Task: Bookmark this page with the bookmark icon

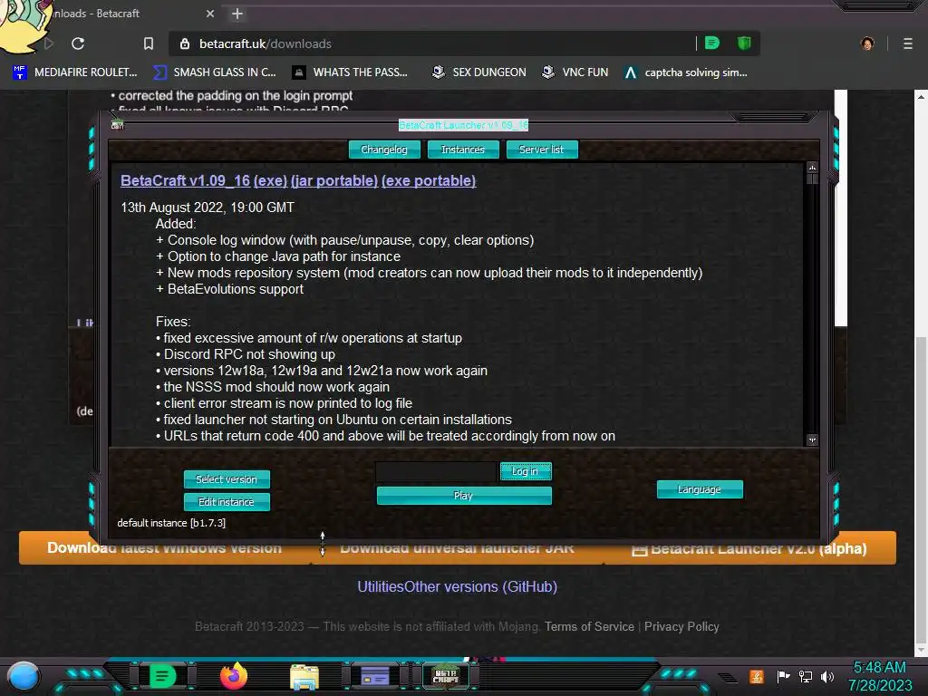Action: click(149, 43)
